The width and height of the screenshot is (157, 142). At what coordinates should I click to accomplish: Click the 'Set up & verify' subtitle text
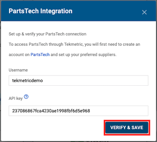pos(47,34)
